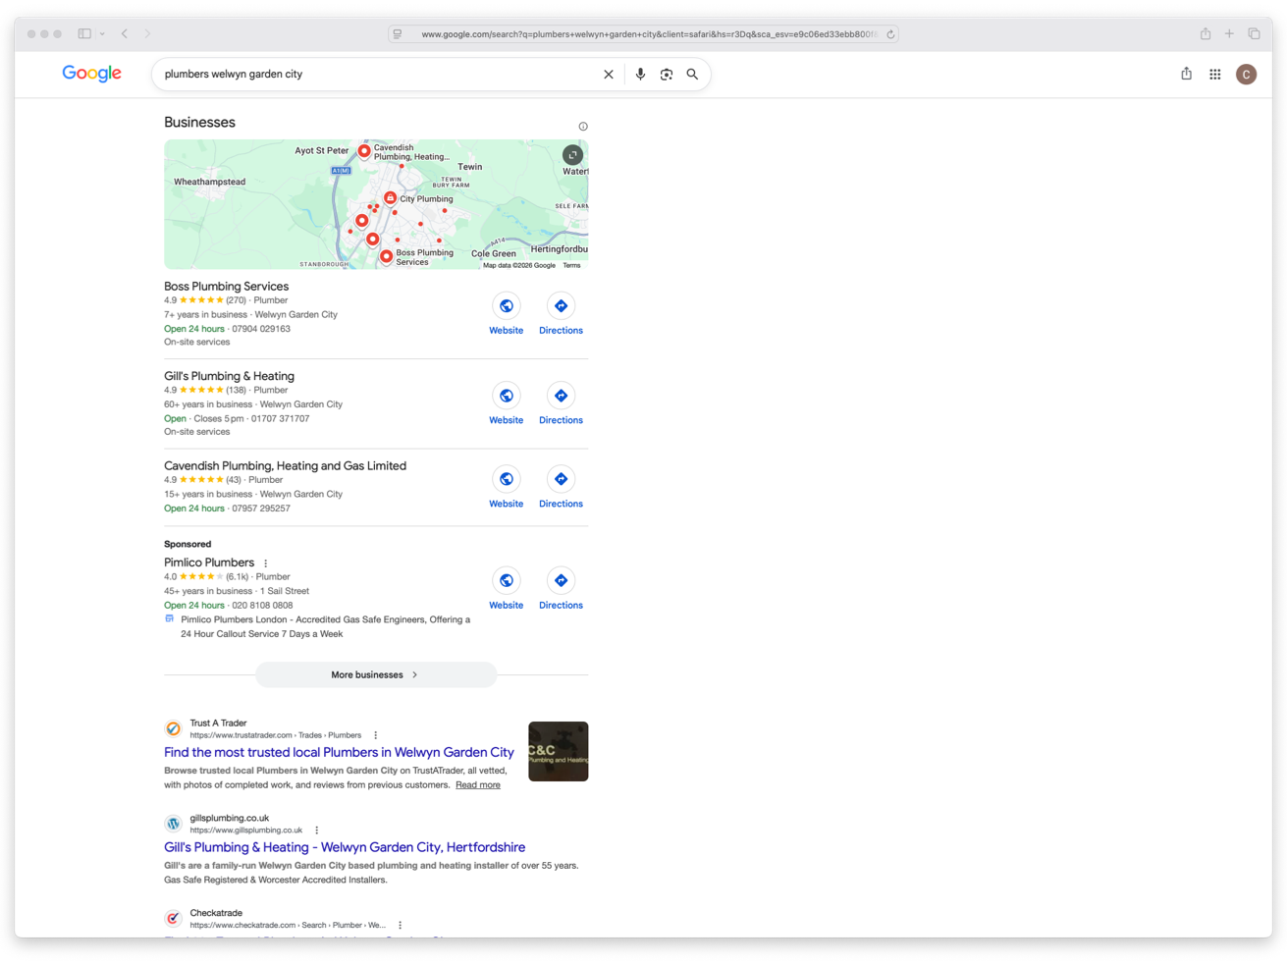Get directions to Cavendish Plumbing

click(561, 479)
